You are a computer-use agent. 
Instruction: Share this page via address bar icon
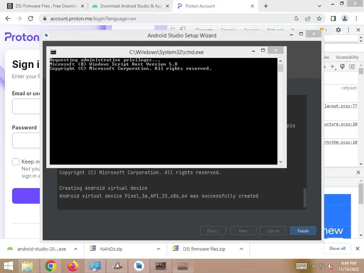point(308,18)
